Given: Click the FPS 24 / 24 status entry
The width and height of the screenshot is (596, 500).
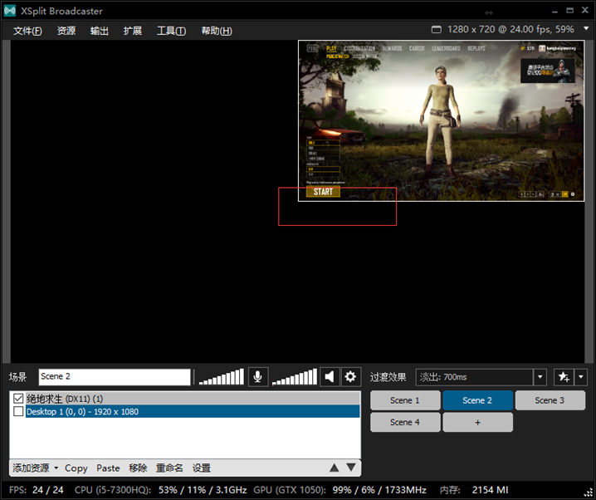Looking at the screenshot, I should [x=37, y=490].
